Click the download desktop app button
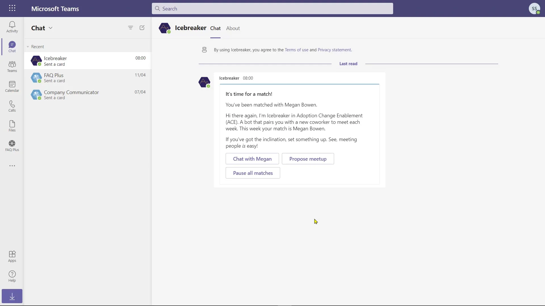545x306 pixels. (x=12, y=296)
